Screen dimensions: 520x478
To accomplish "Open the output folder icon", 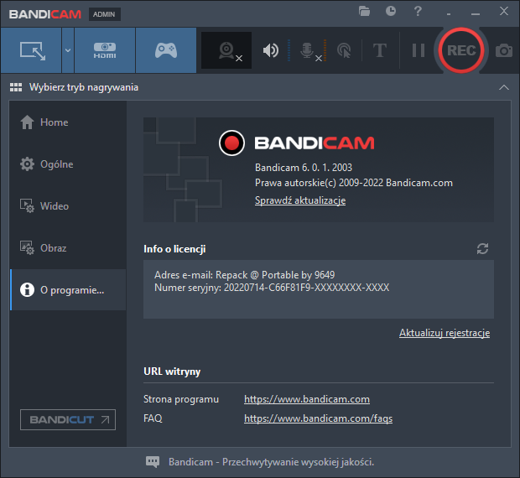I will [364, 11].
